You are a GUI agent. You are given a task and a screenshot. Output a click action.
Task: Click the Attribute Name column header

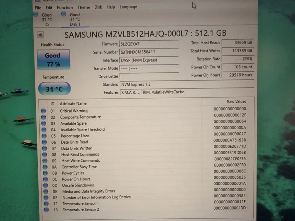pyautogui.click(x=73, y=103)
